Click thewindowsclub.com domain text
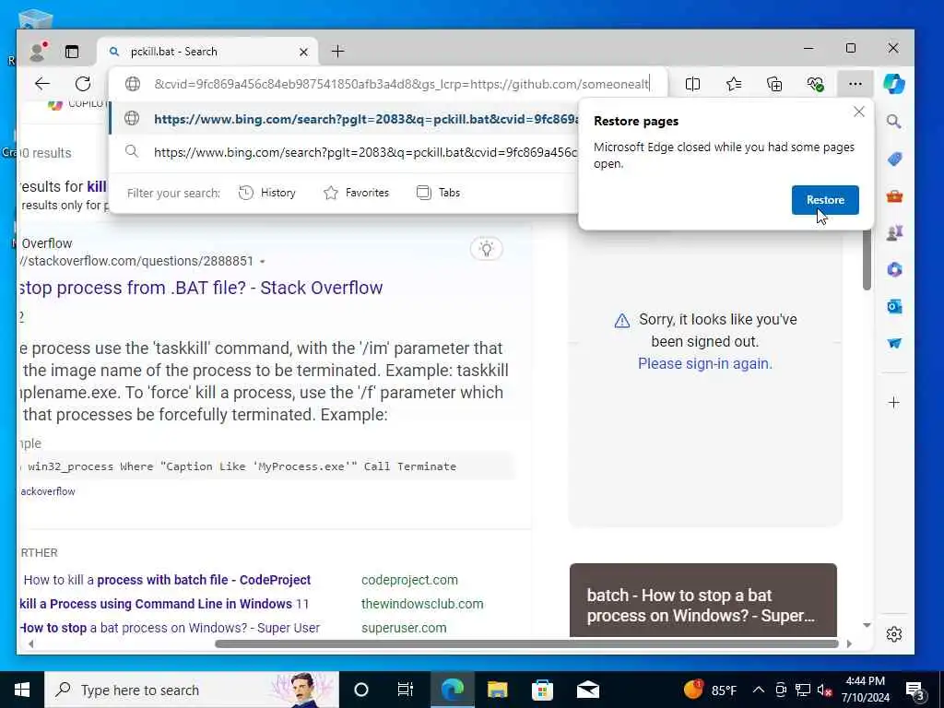The width and height of the screenshot is (944, 708). (422, 604)
